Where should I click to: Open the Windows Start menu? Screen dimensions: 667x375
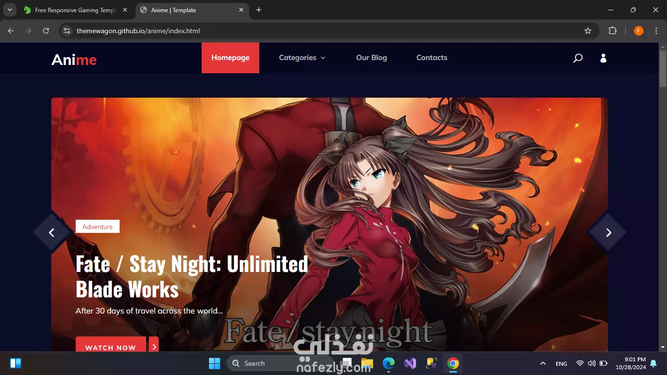[214, 363]
